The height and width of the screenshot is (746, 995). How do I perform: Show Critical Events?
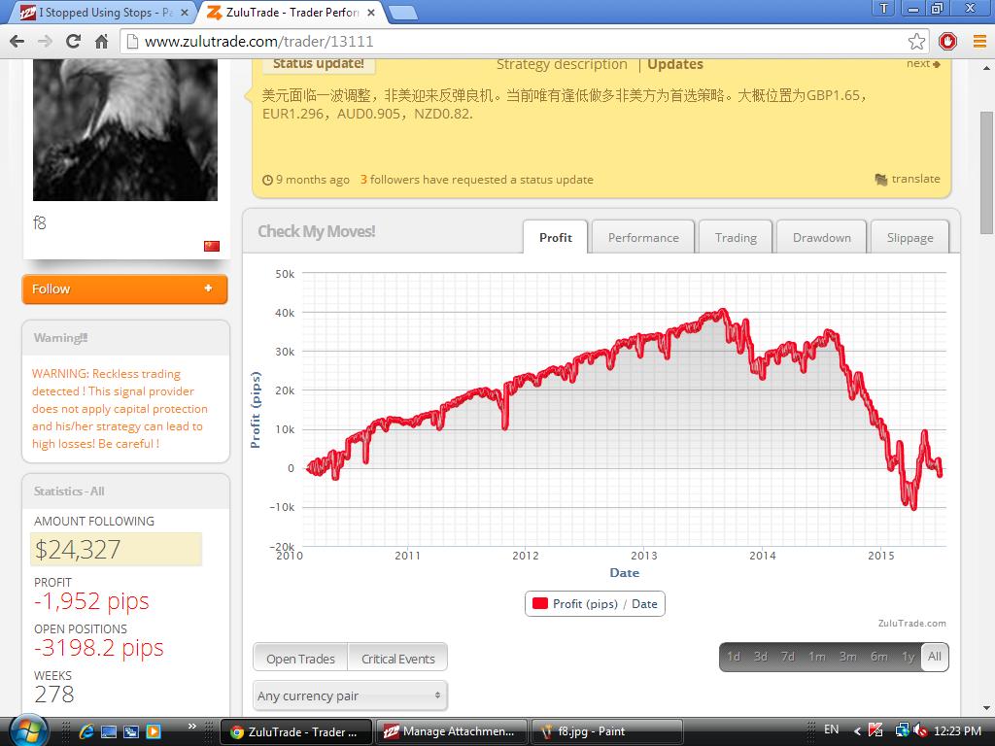pos(397,659)
